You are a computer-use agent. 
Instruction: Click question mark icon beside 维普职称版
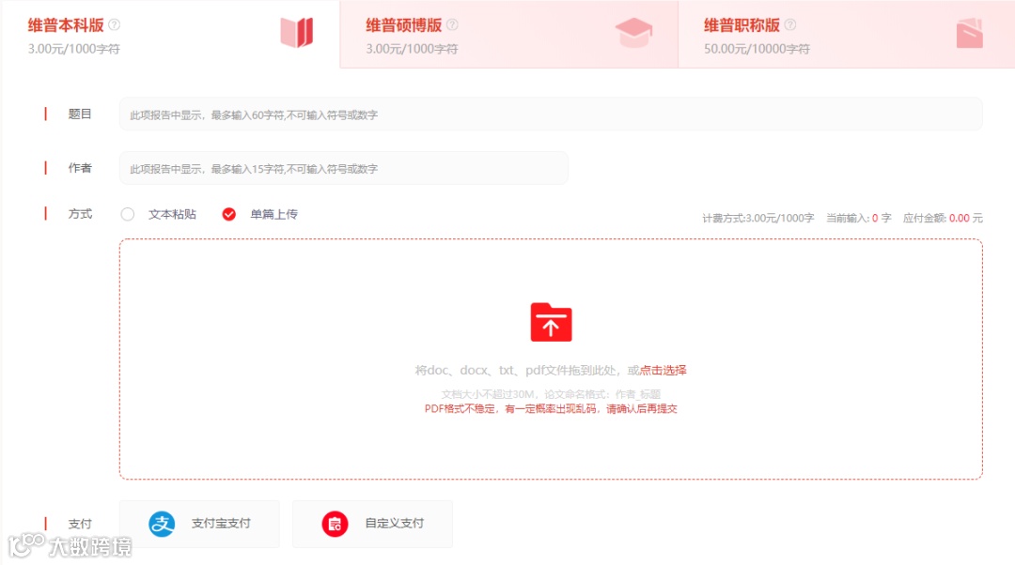click(x=790, y=24)
